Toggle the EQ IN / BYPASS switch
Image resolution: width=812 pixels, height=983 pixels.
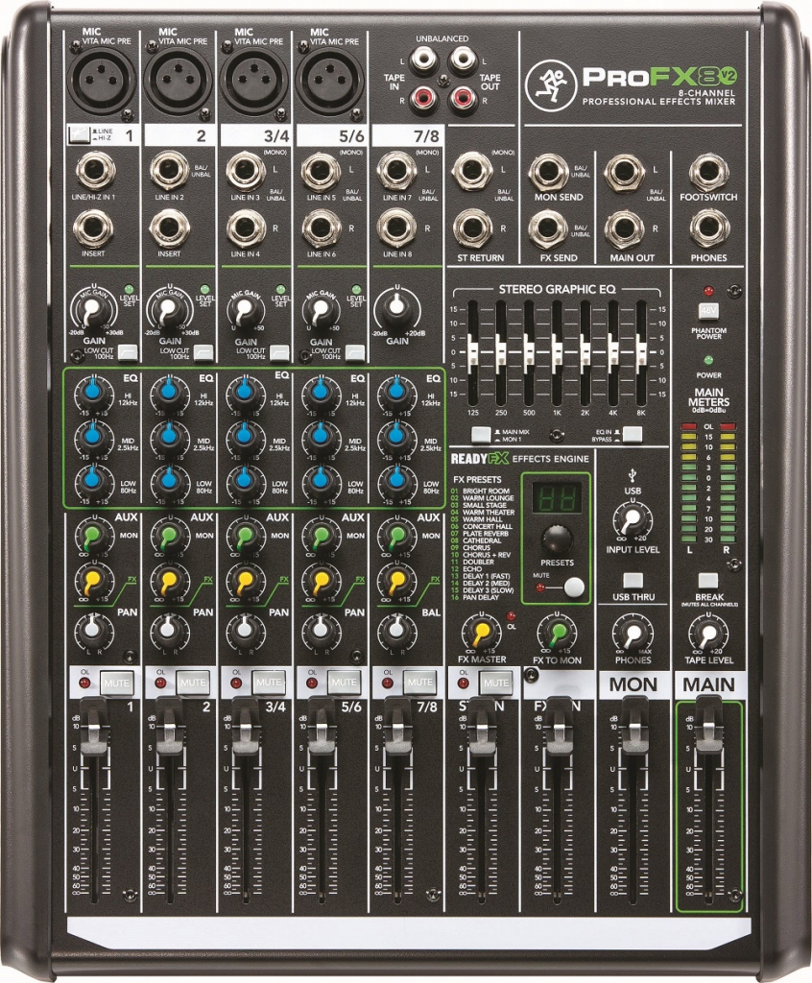[x=631, y=434]
